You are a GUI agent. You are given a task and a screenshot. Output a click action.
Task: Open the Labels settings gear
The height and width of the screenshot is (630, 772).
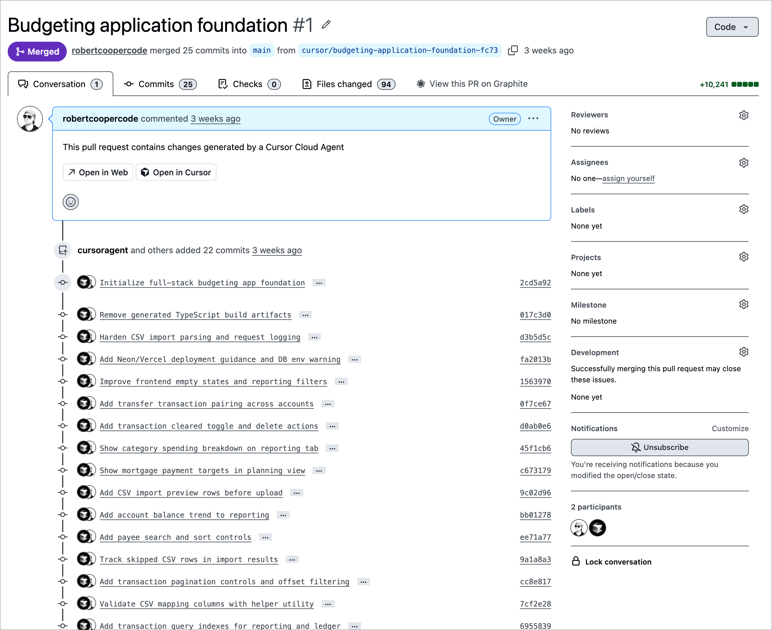click(744, 209)
